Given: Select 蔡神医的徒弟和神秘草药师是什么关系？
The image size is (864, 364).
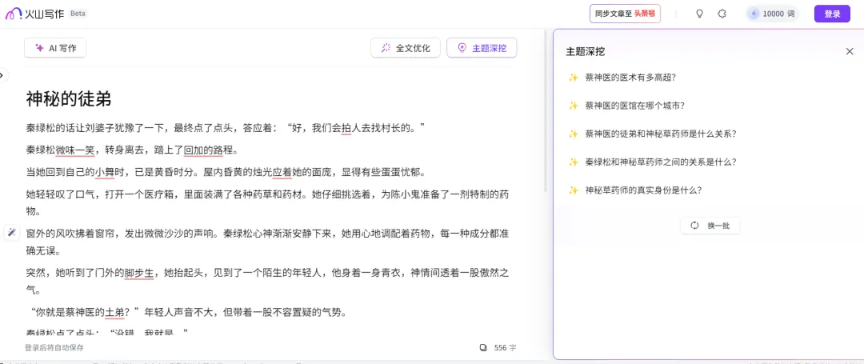Looking at the screenshot, I should click(x=661, y=134).
